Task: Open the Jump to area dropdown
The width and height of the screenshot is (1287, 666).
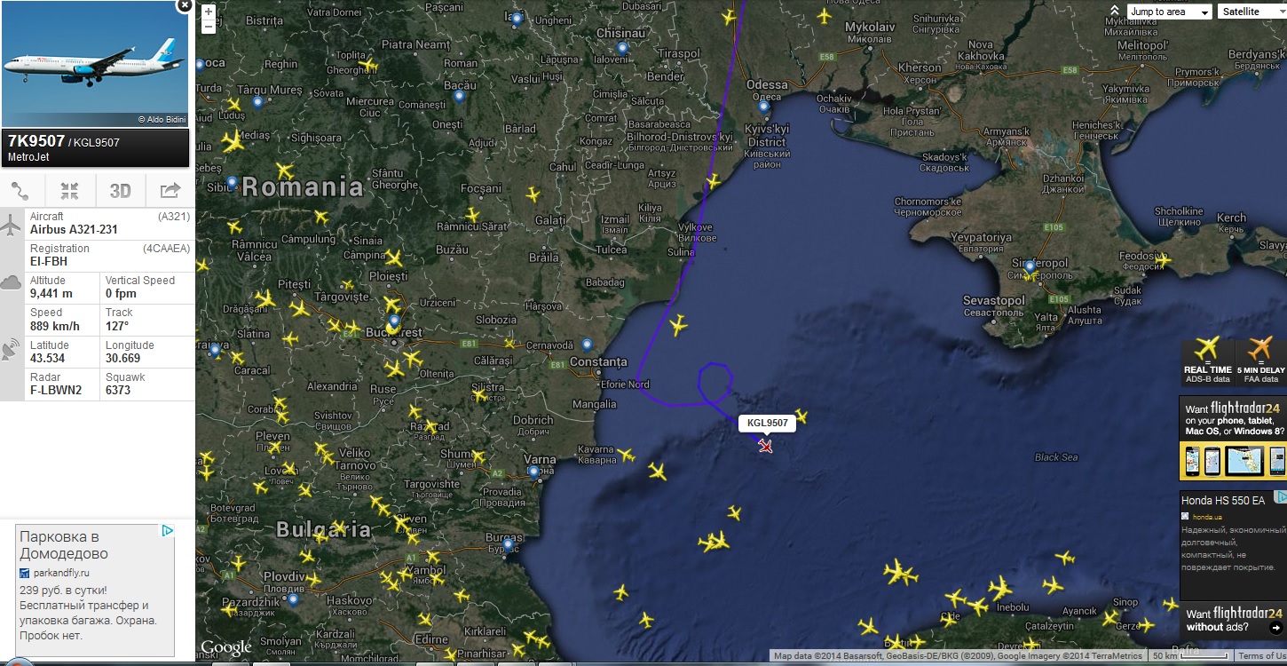Action: pyautogui.click(x=1169, y=12)
